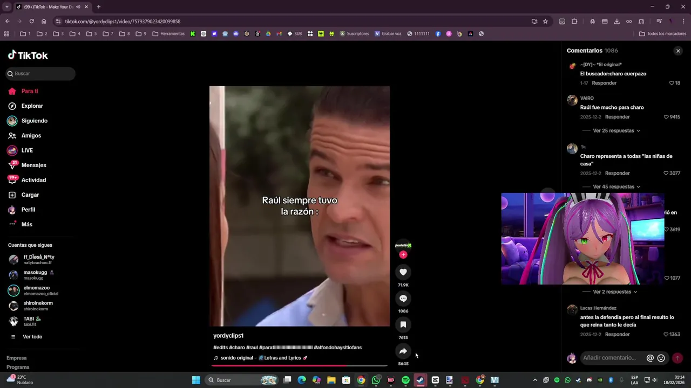Click Ver todo followed accounts
Screen dimensions: 691x388
point(32,337)
